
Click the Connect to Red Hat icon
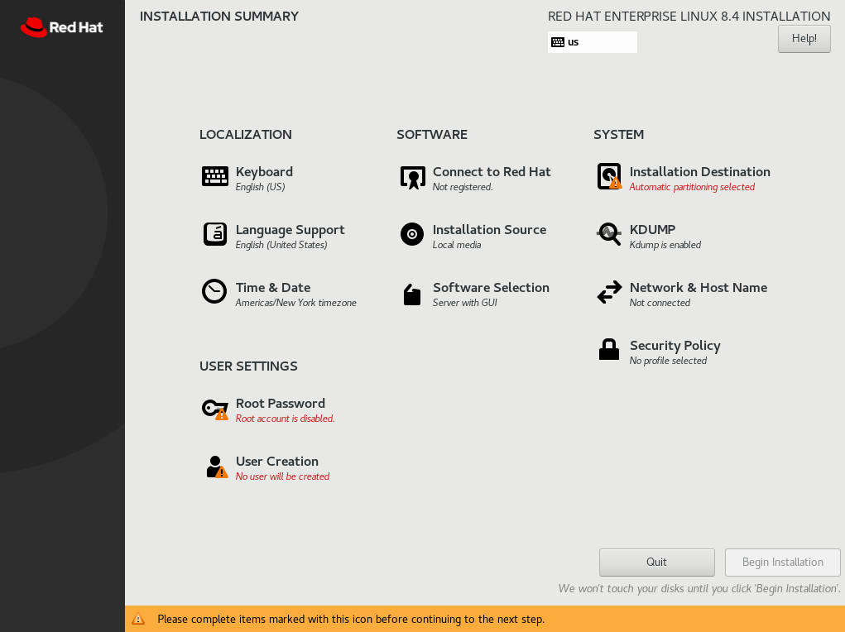[412, 177]
